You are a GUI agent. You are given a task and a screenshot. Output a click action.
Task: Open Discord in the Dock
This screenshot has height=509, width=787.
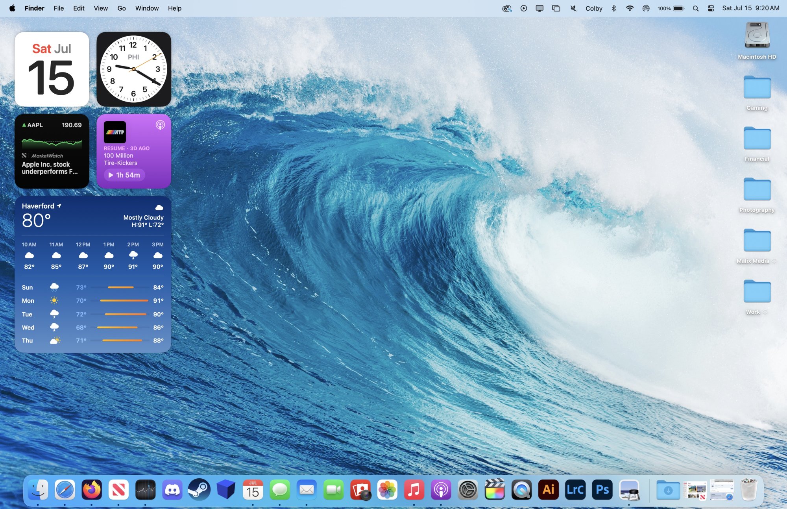[x=172, y=490]
